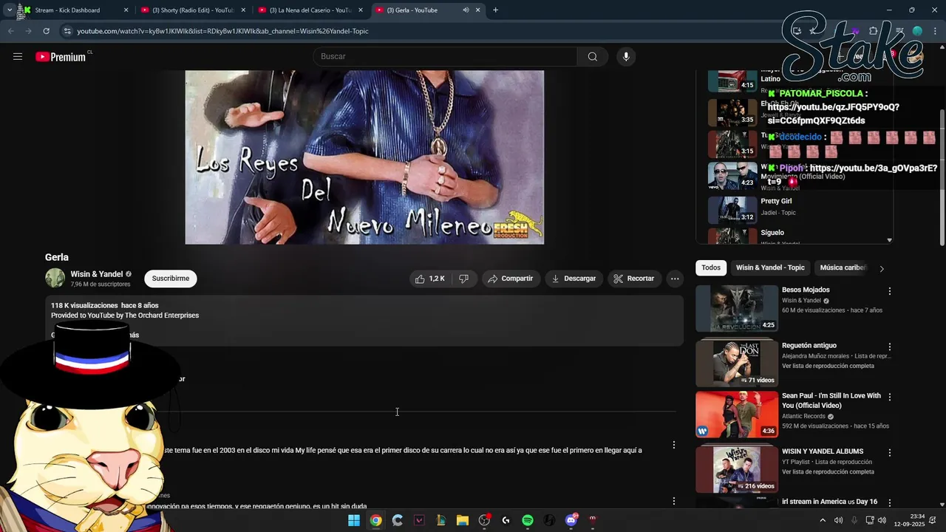Open the Chrome tab search dropdown
This screenshot has width=946, height=532.
[9, 10]
